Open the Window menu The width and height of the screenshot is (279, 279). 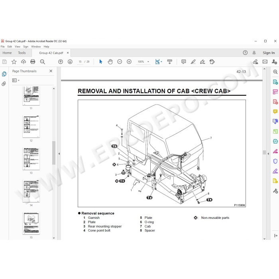pyautogui.click(x=36, y=47)
